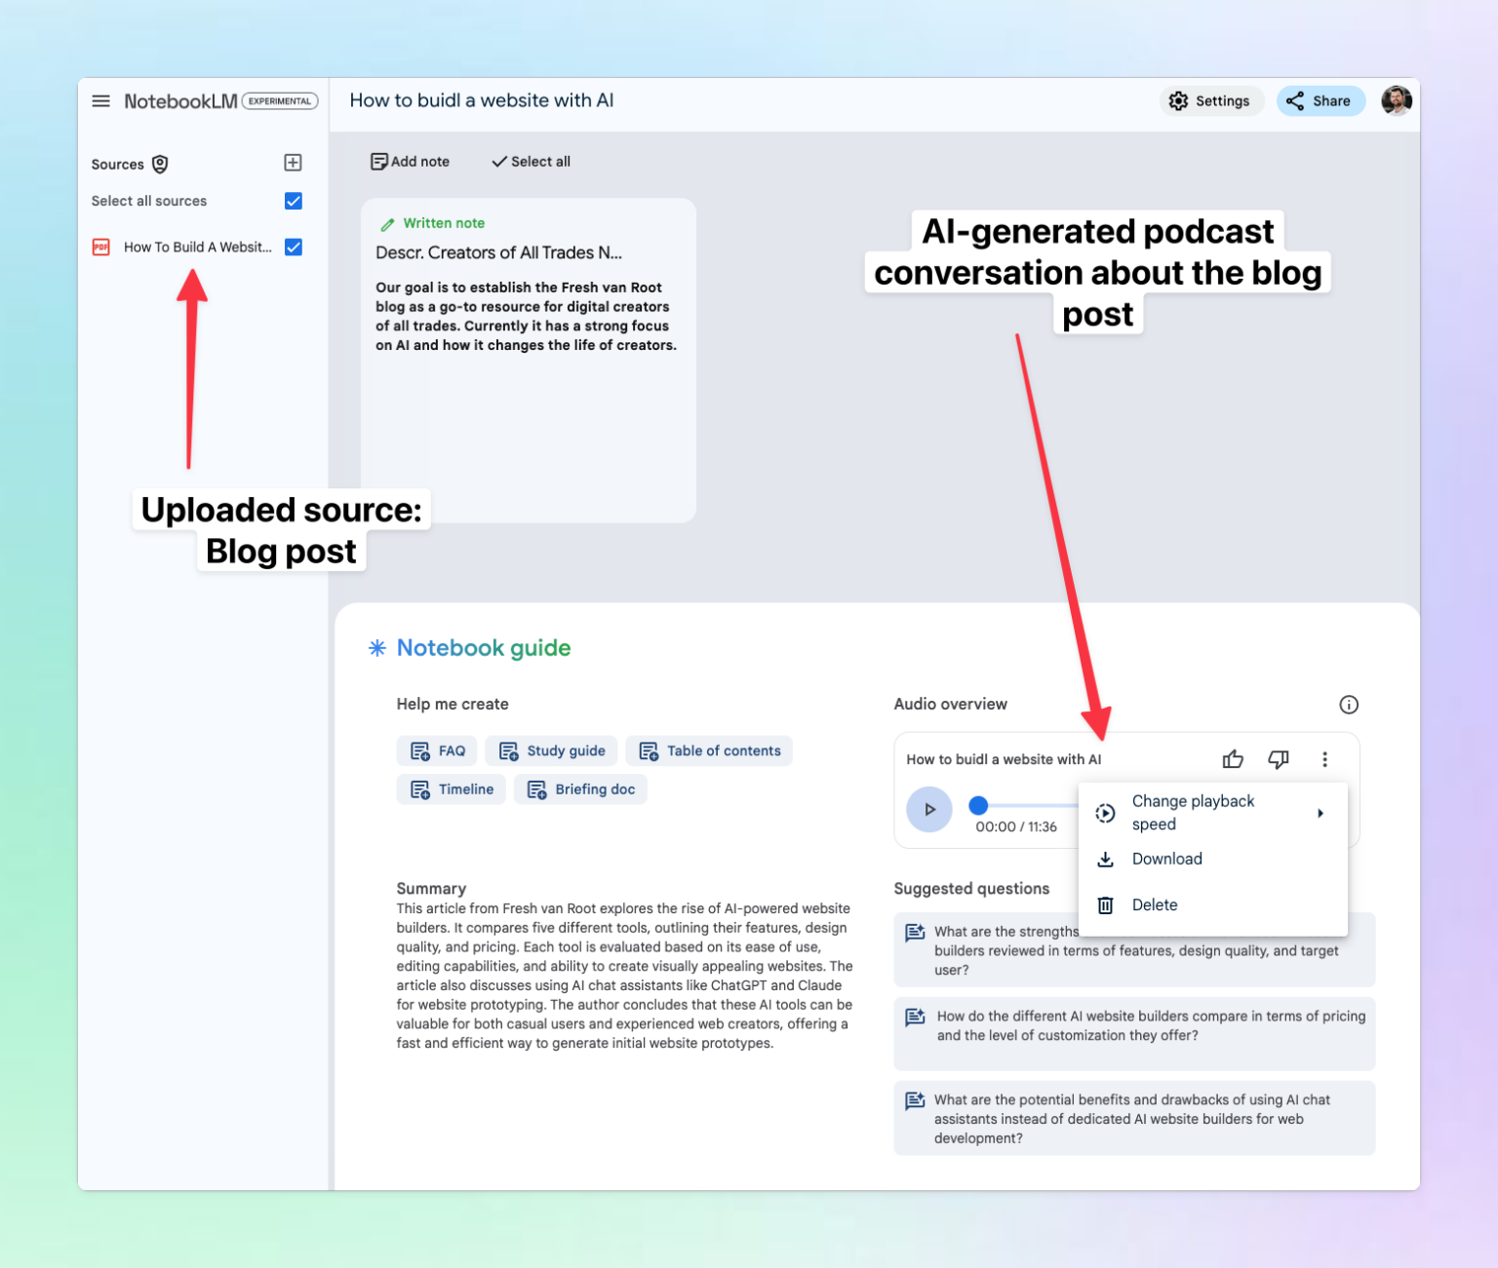This screenshot has width=1498, height=1268.
Task: Open the audio overview three-dot menu
Action: [x=1324, y=759]
